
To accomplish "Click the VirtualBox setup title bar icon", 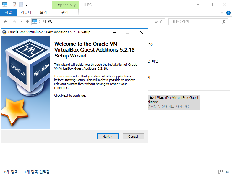I will (4, 32).
